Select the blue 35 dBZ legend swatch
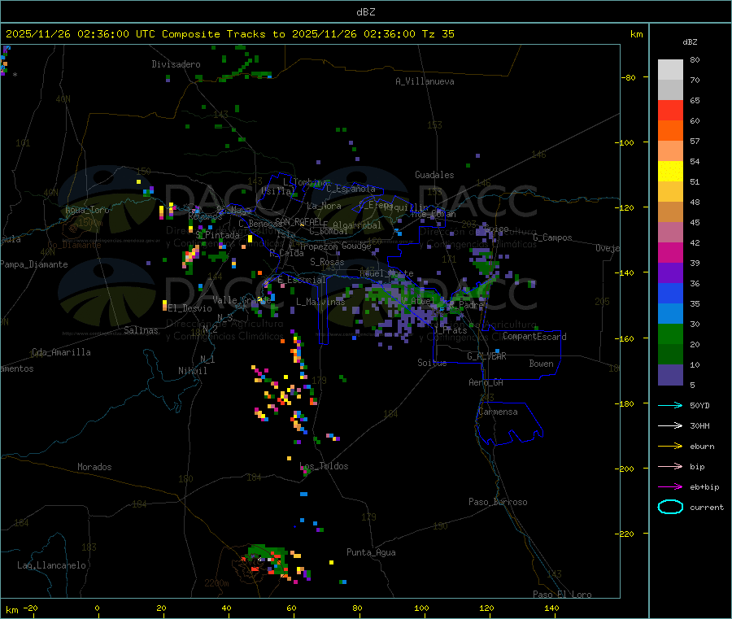Screen dimensions: 732x619 coord(670,294)
